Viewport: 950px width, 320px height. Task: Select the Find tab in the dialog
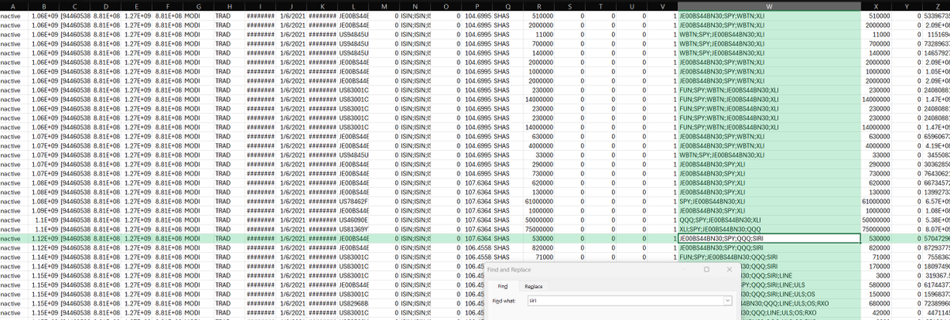pyautogui.click(x=502, y=285)
